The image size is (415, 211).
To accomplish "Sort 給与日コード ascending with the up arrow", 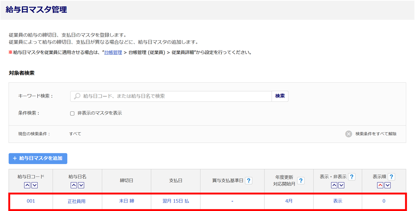I will coord(27,185).
